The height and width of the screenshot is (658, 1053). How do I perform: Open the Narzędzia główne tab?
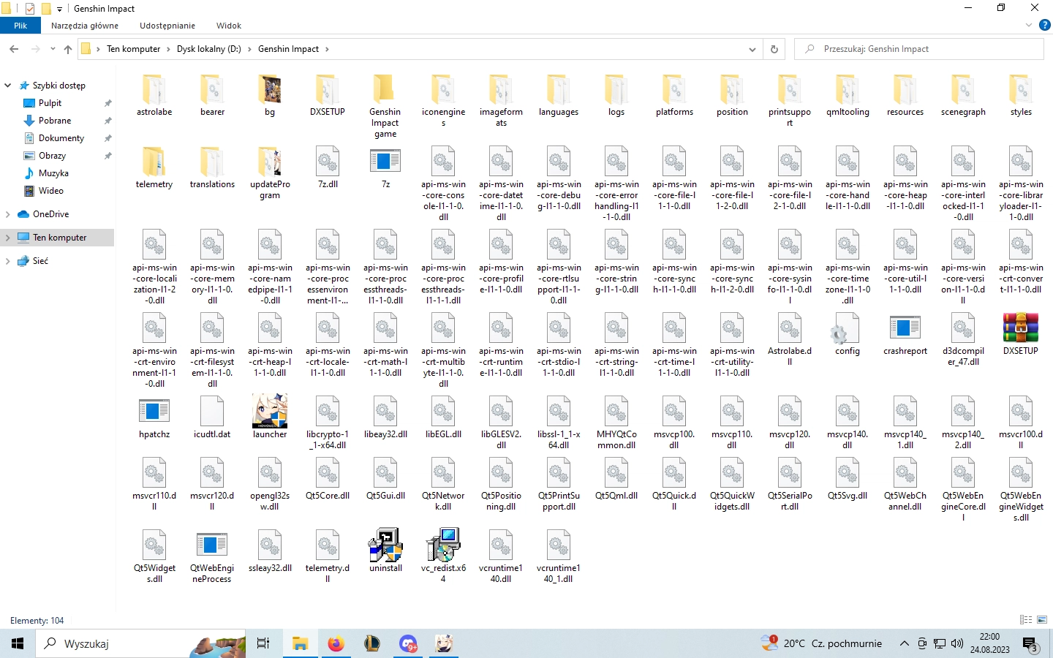click(85, 26)
